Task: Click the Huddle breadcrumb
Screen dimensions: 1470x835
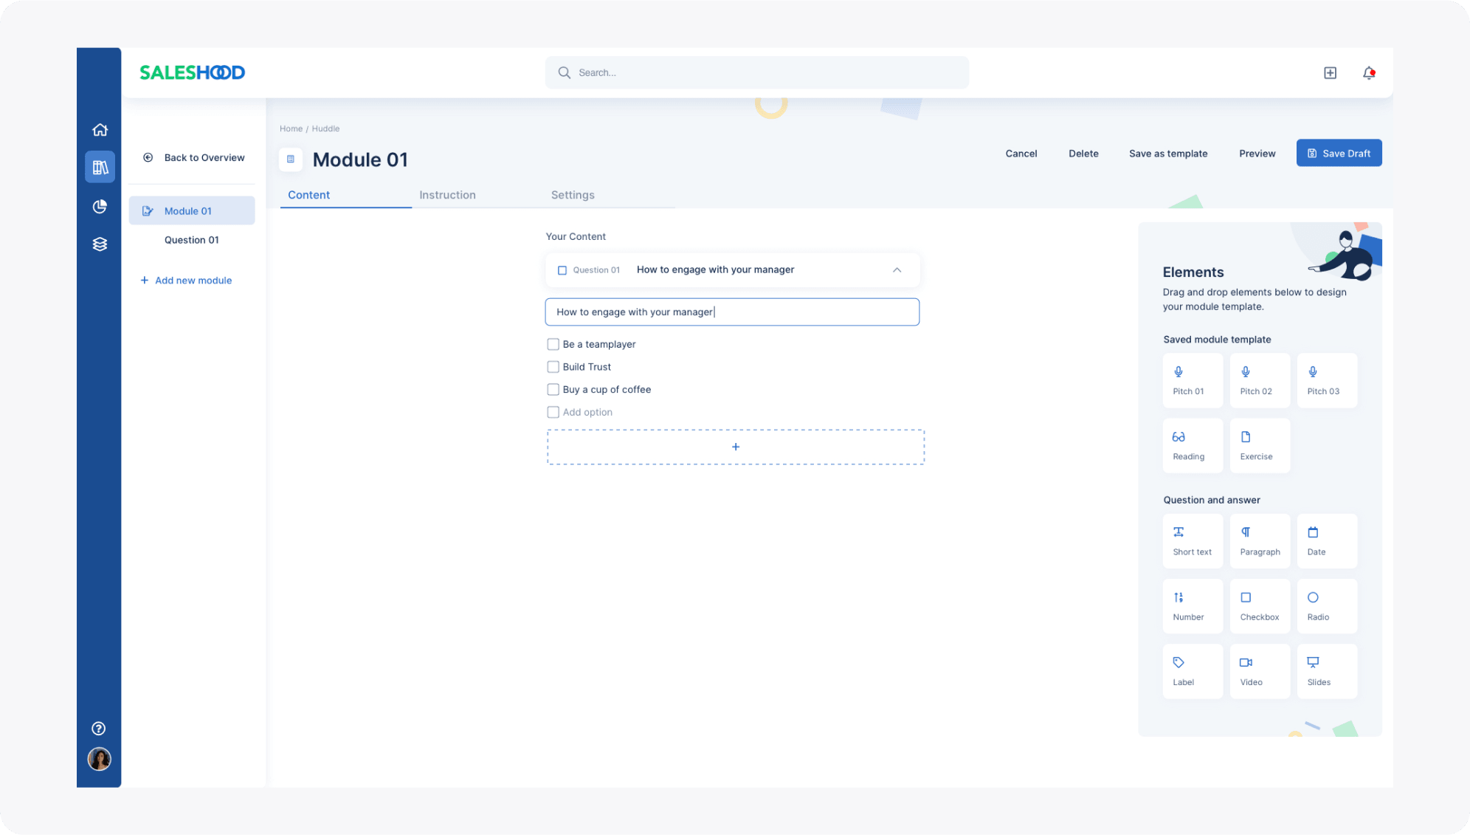Action: [x=325, y=128]
